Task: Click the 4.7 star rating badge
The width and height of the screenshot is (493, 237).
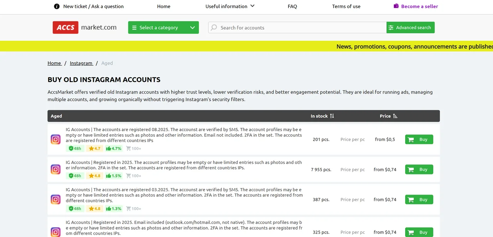Action: click(x=94, y=149)
